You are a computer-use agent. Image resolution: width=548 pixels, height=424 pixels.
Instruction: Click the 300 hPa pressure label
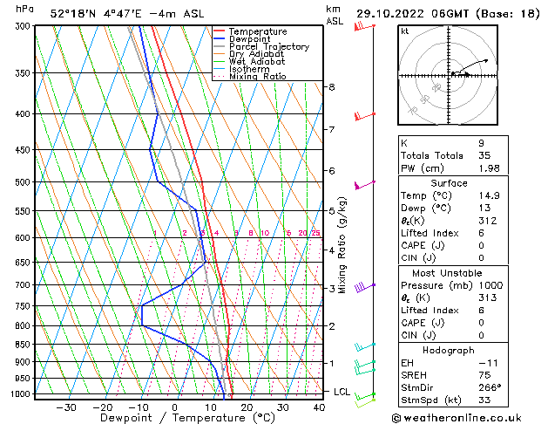pyautogui.click(x=24, y=26)
